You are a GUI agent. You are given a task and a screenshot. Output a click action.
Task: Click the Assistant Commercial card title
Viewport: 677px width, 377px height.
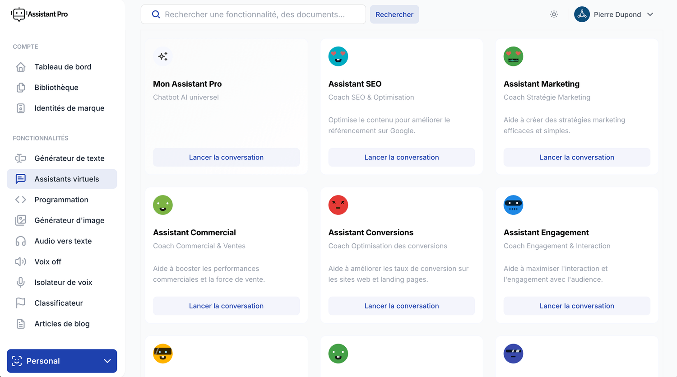[195, 233]
